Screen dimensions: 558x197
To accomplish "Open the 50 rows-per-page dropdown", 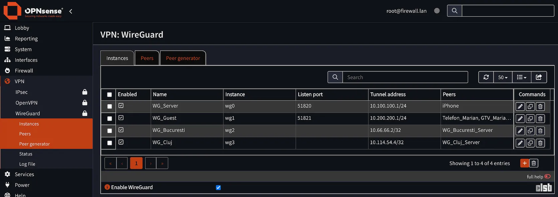I will (x=503, y=77).
